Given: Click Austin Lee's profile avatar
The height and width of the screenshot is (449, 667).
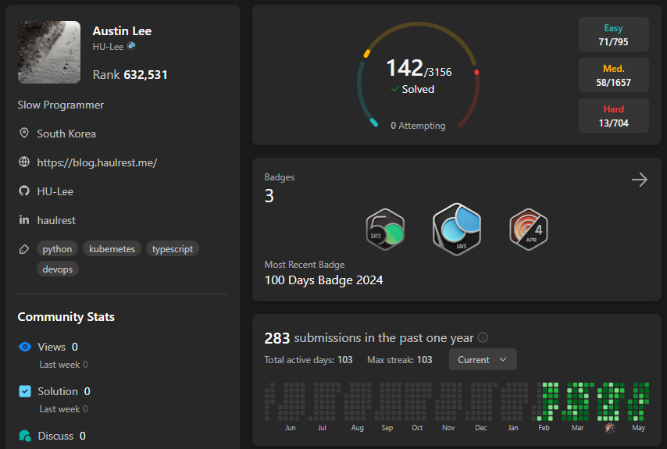Looking at the screenshot, I should point(48,52).
